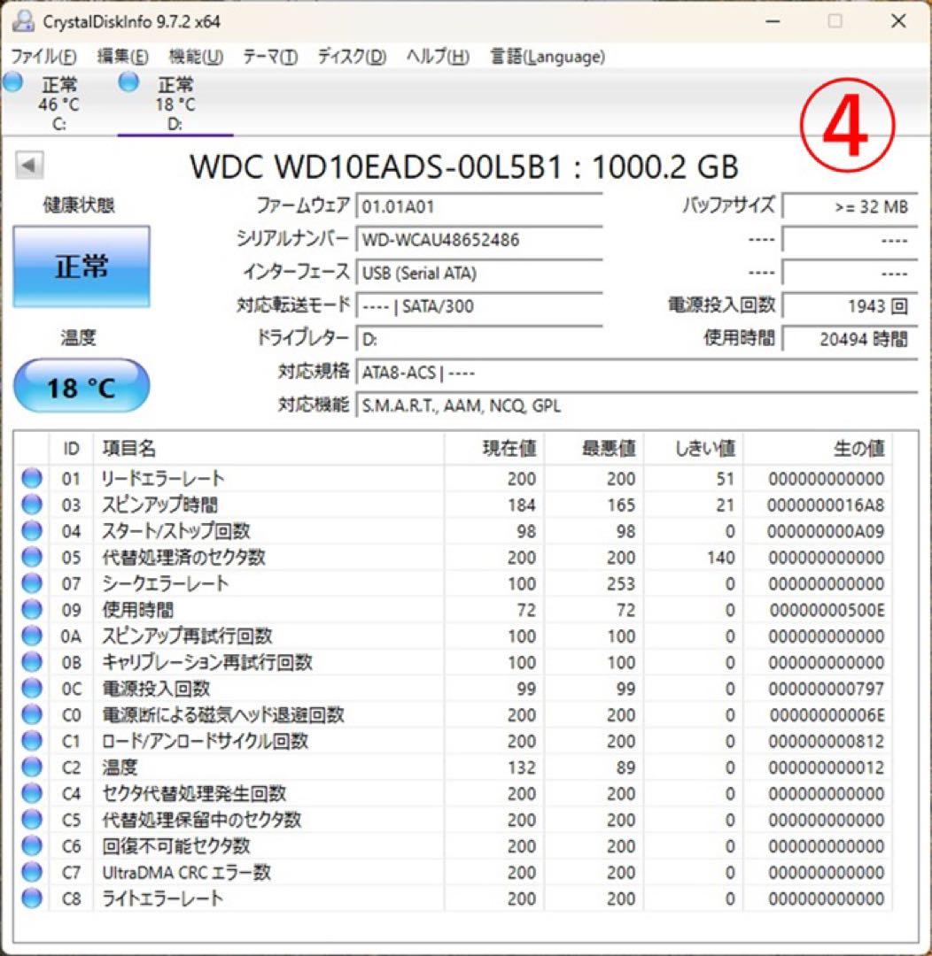Click the status icon beside UltraDMA CRC エラー数
Viewport: 932px width, 956px height.
31,873
